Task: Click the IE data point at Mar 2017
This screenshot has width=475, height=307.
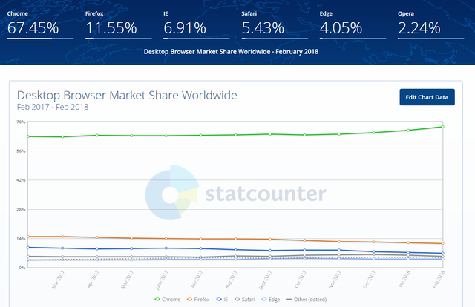Action: [x=62, y=248]
